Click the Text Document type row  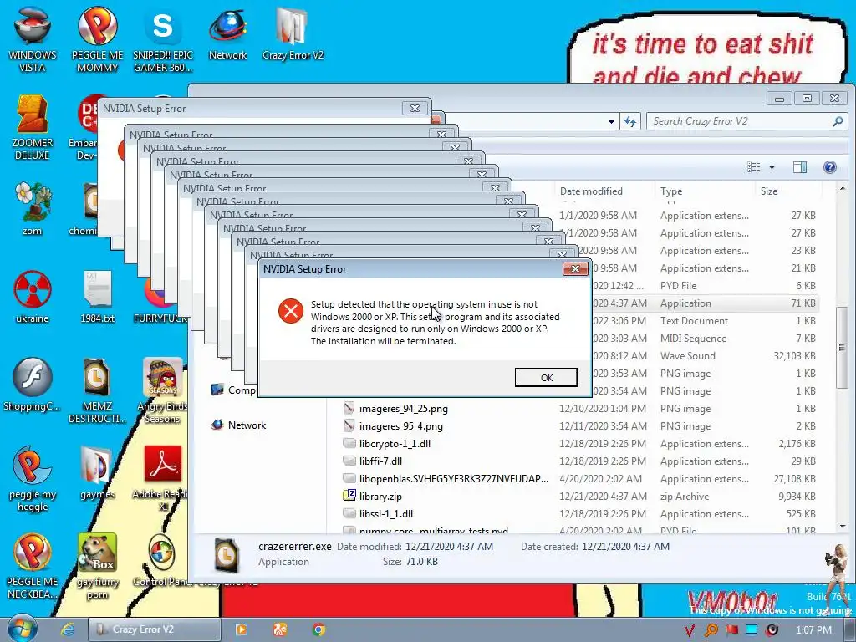click(694, 320)
